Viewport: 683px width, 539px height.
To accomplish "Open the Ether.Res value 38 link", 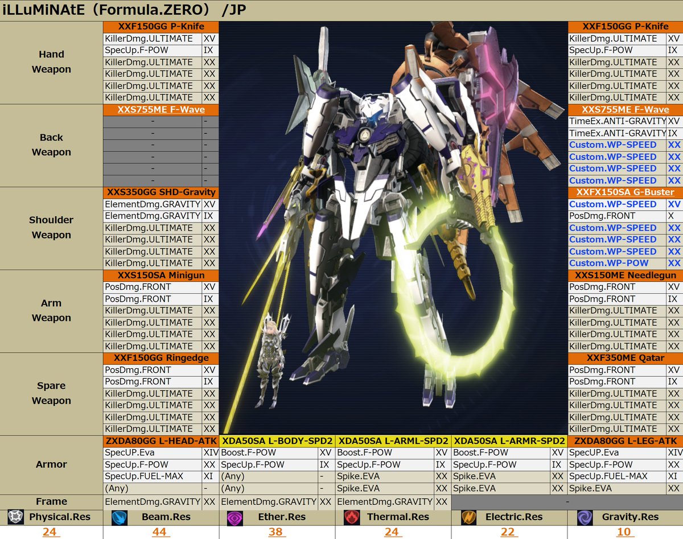I will 277,532.
